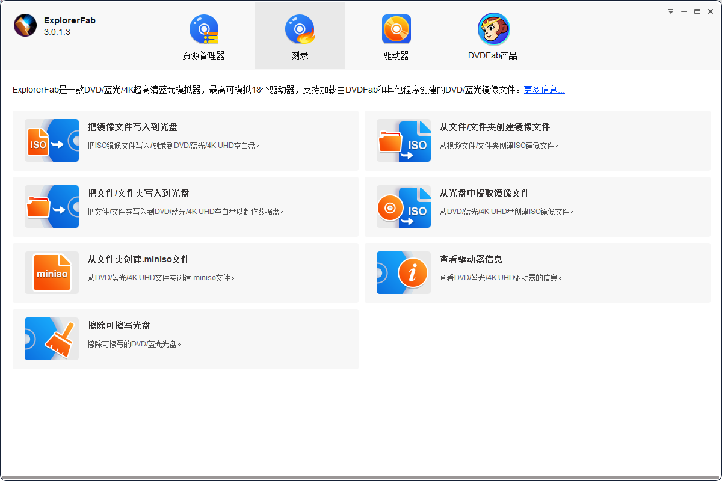
Task: Click the folder-to-ISO icon for 从文件/文件夹创建镜像文件
Action: [404, 141]
